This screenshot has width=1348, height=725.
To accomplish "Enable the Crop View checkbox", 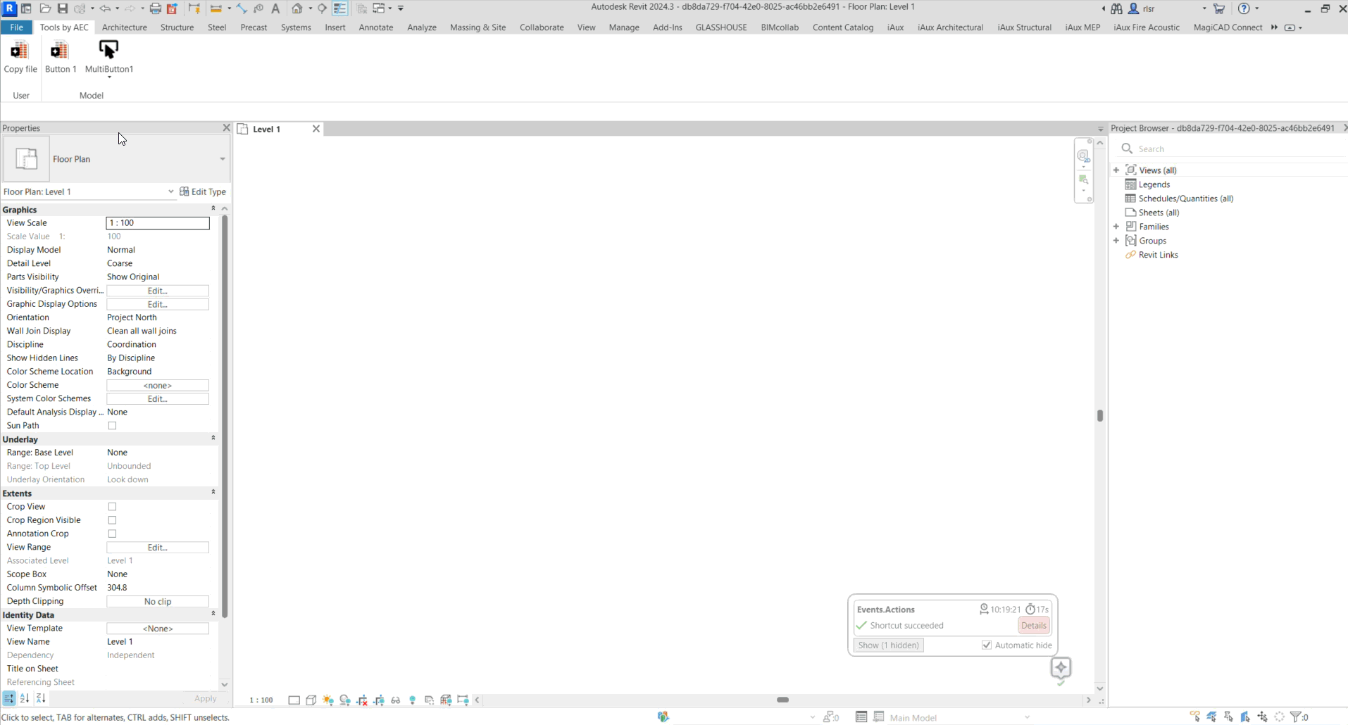I will tap(111, 506).
